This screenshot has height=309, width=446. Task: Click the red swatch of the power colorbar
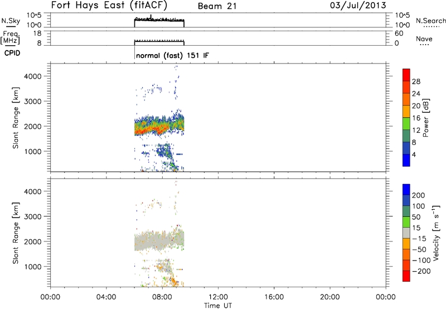[406, 75]
